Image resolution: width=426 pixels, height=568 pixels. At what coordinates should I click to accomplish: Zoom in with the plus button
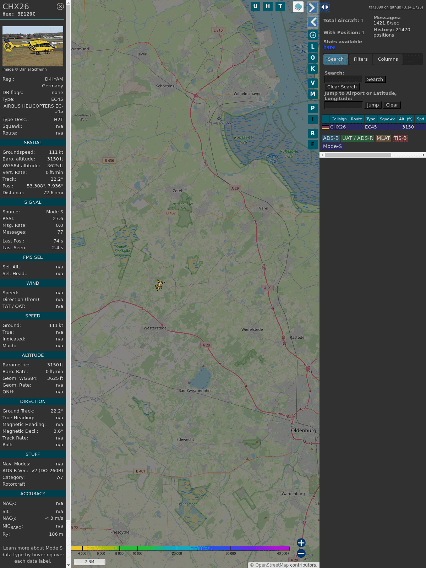click(x=301, y=542)
